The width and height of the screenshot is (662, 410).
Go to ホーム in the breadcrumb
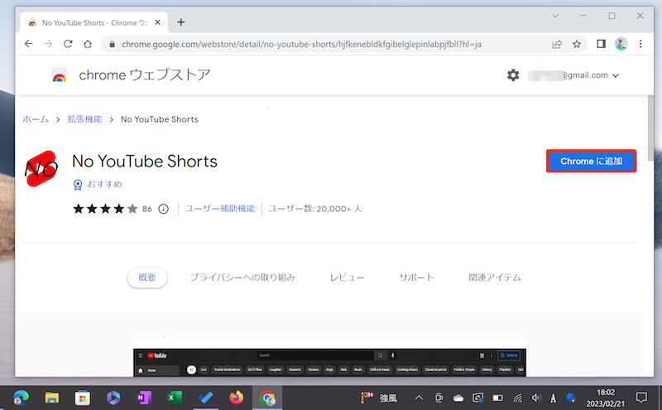36,119
